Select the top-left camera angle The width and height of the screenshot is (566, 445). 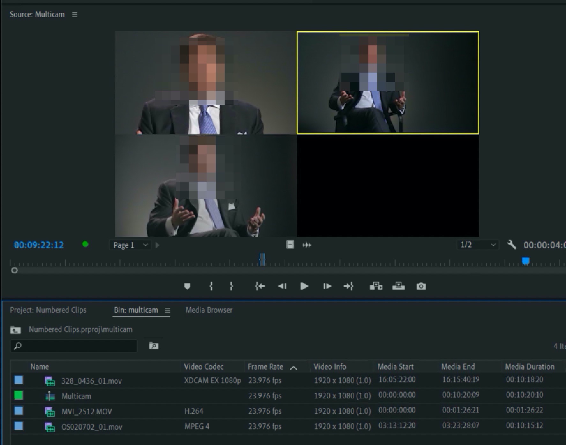[206, 83]
